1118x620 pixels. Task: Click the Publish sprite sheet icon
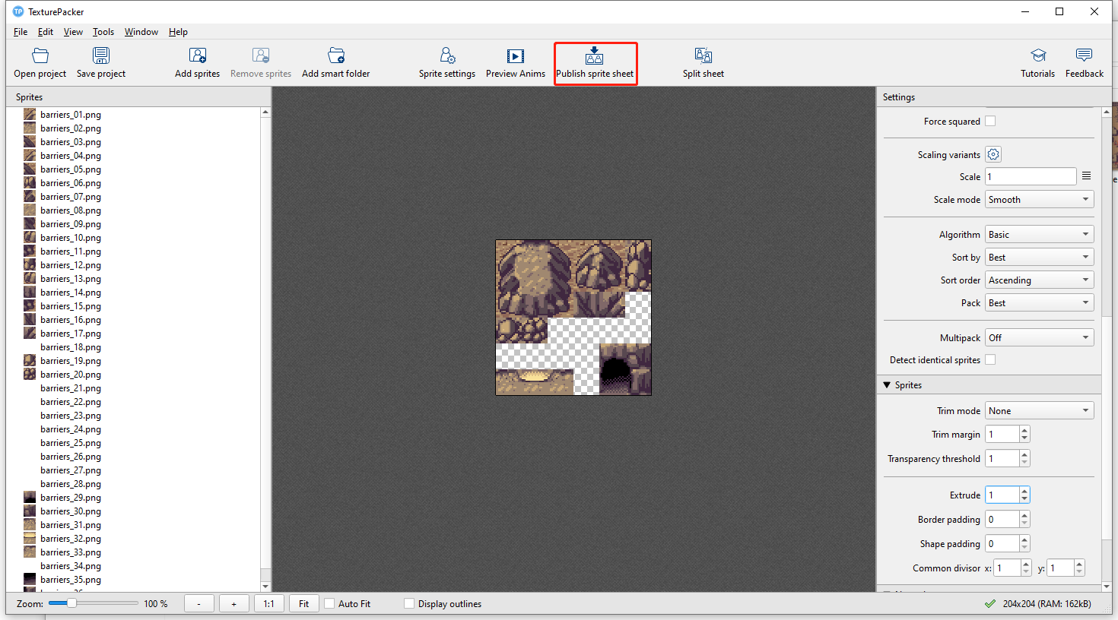tap(595, 55)
